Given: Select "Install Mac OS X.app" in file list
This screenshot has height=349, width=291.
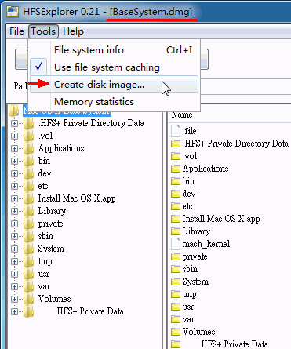Looking at the screenshot, I should [x=221, y=219].
